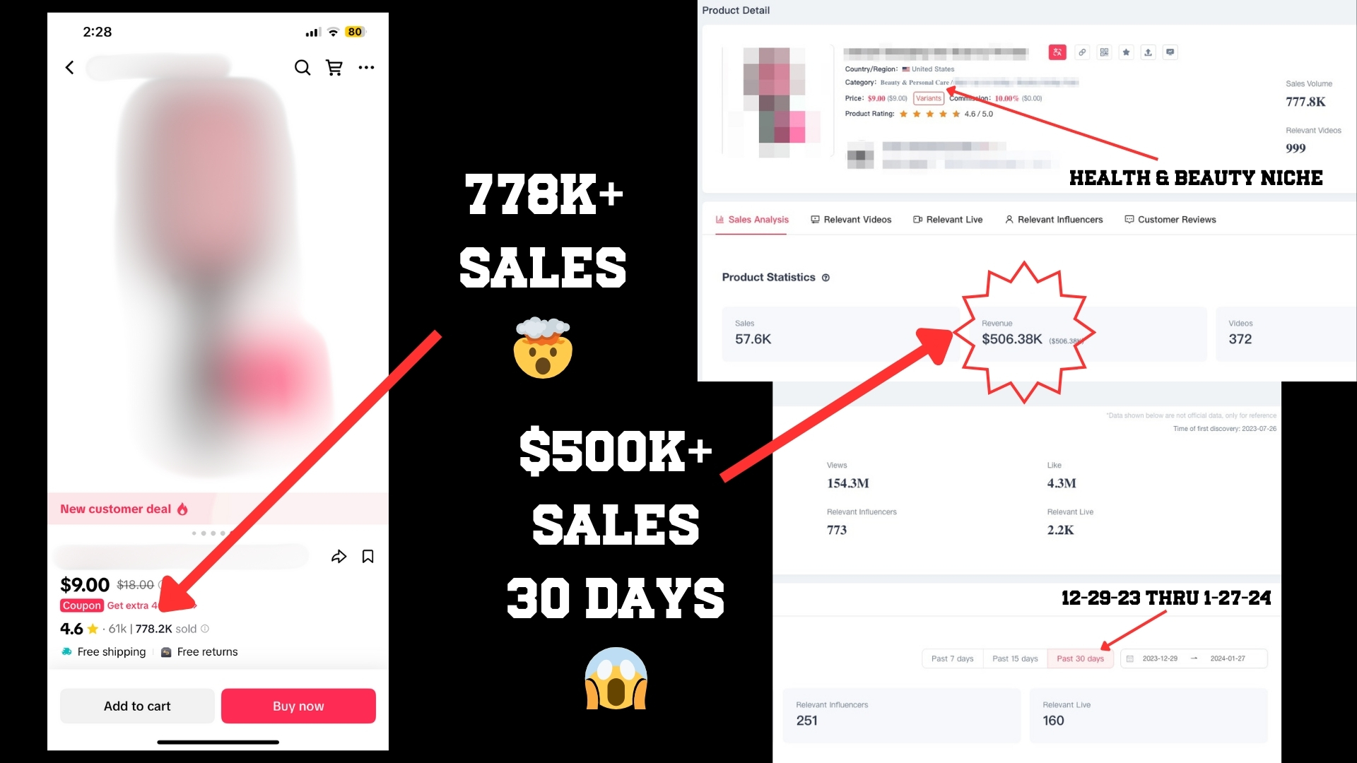
Task: Click the Buy now button
Action: point(298,706)
